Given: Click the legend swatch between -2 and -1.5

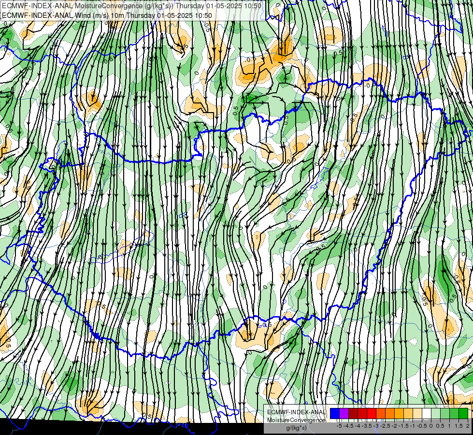Looking at the screenshot, I should (x=399, y=413).
